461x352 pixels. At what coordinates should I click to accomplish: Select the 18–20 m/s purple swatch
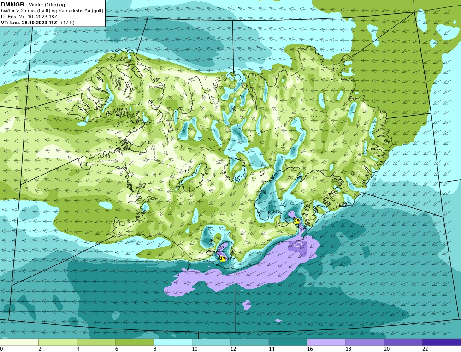coord(365,342)
